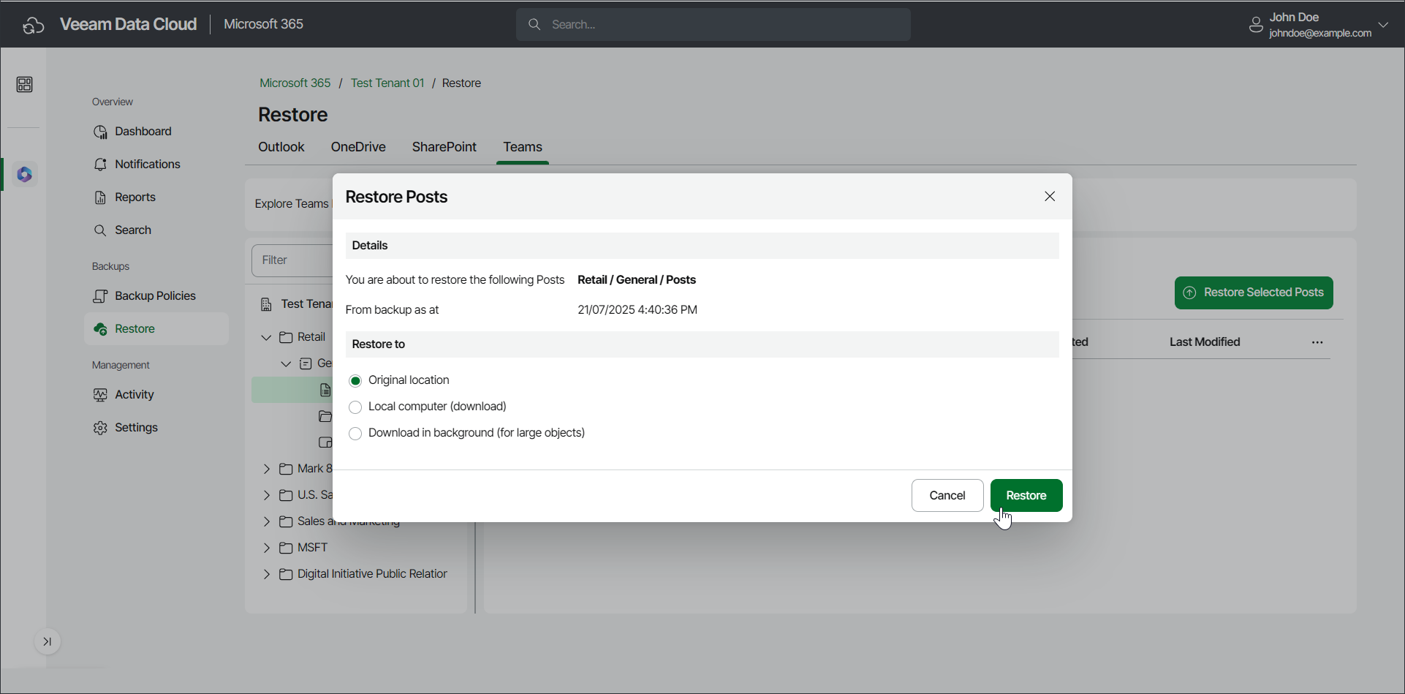Click the General channel icon in tree
This screenshot has width=1405, height=694.
pos(306,363)
